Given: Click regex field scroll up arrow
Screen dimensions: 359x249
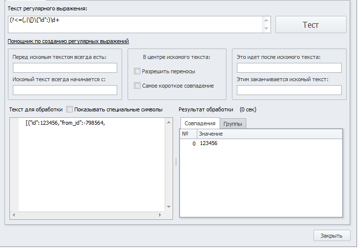Looking at the screenshot, I should [266, 20].
